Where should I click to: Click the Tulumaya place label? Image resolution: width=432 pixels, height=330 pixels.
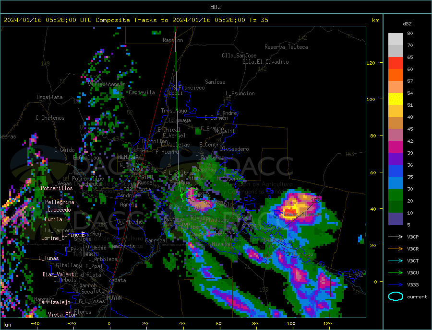pos(180,120)
